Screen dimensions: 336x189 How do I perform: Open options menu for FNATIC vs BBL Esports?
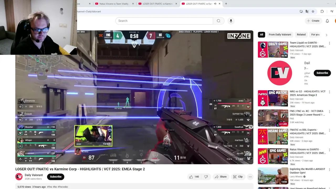coord(329,130)
